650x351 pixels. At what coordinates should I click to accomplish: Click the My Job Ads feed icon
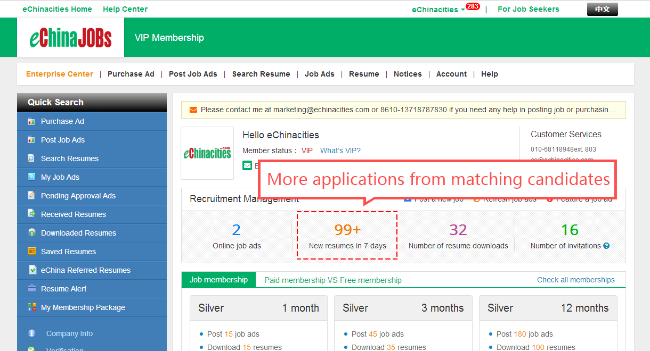31,177
